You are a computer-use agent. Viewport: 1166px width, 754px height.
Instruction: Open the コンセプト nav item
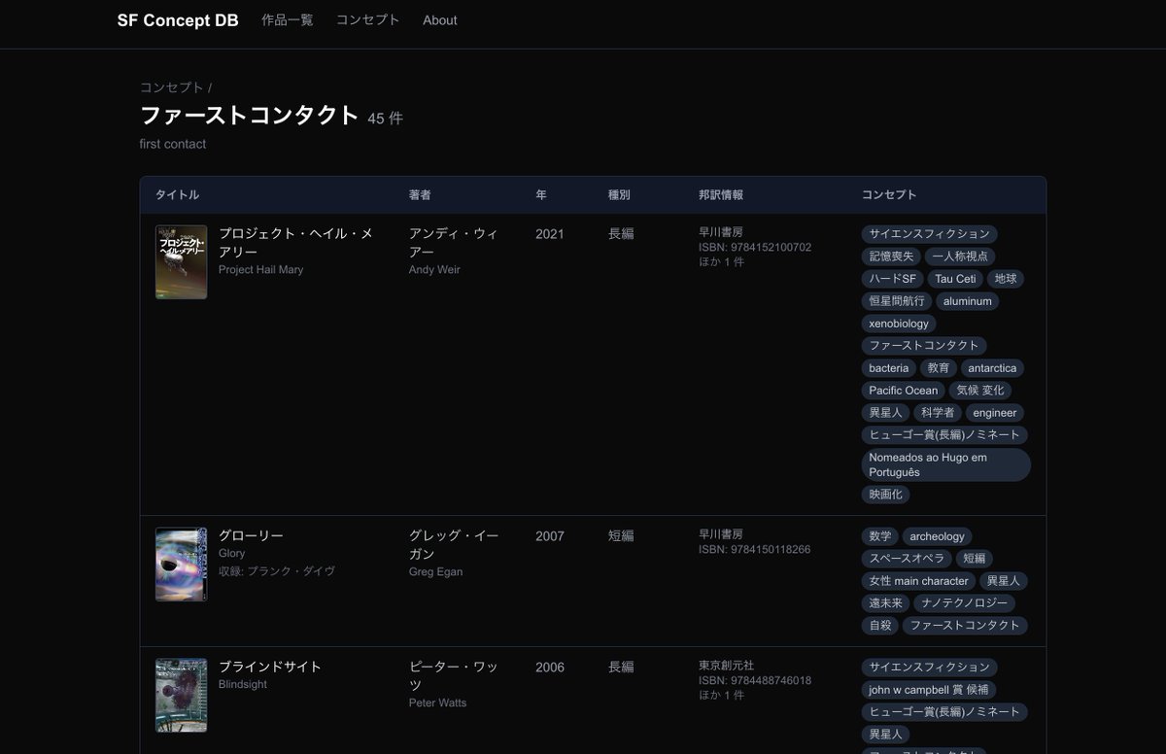tap(368, 19)
